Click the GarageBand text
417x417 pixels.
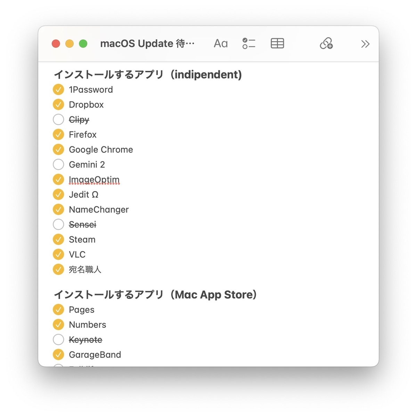(95, 354)
